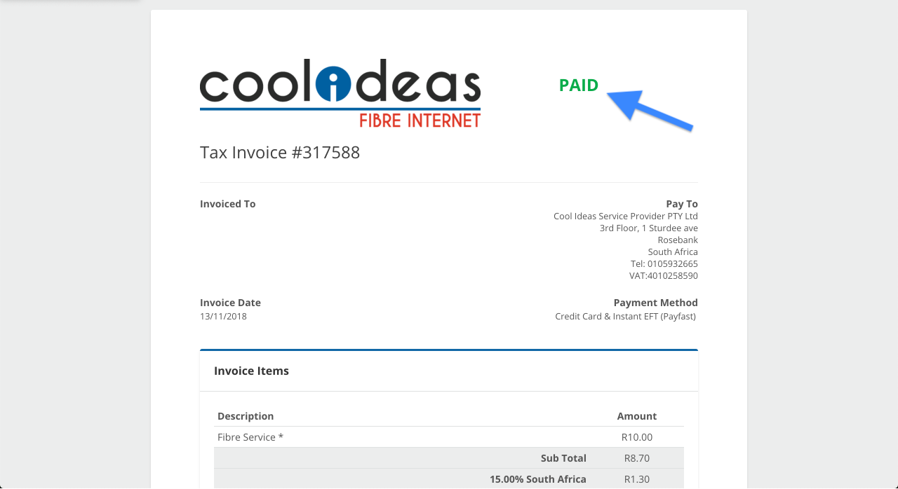Select the Tel: 0105932665 phone number
The width and height of the screenshot is (898, 489).
664,263
